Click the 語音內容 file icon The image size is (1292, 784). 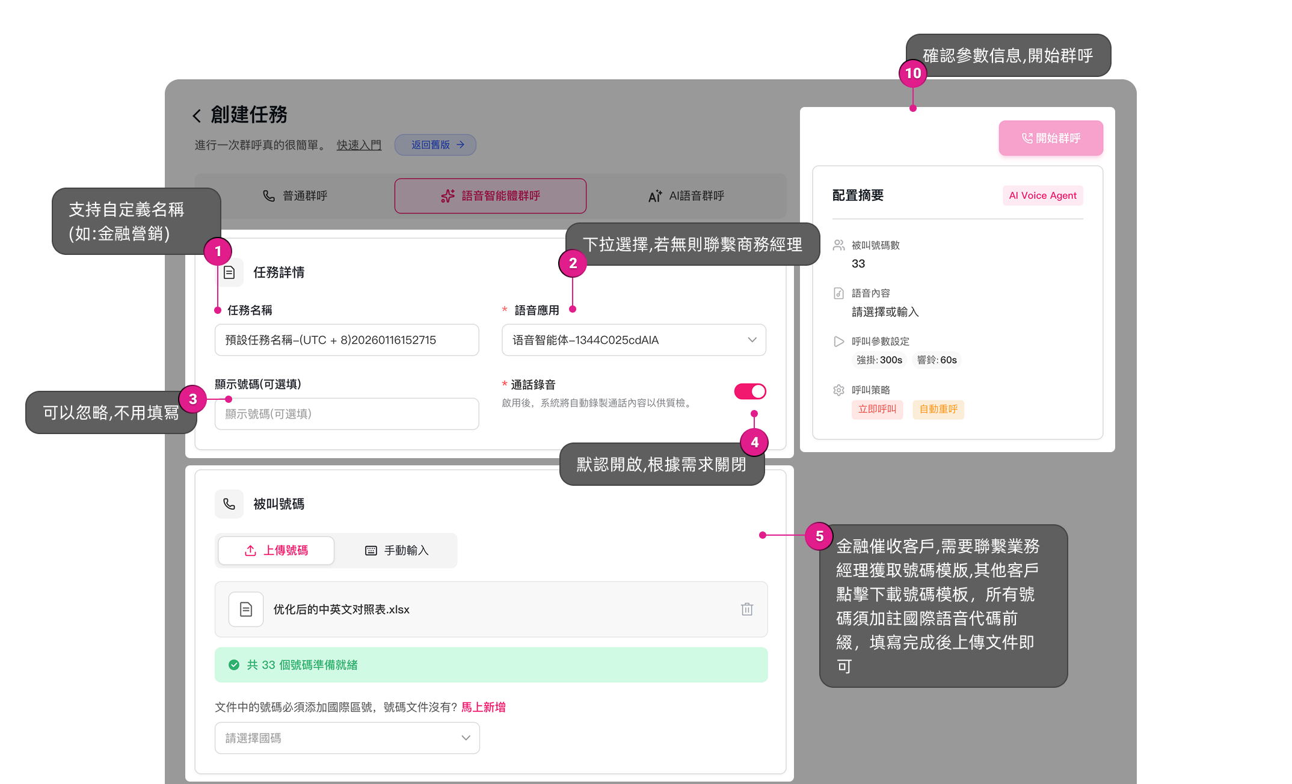pyautogui.click(x=838, y=293)
